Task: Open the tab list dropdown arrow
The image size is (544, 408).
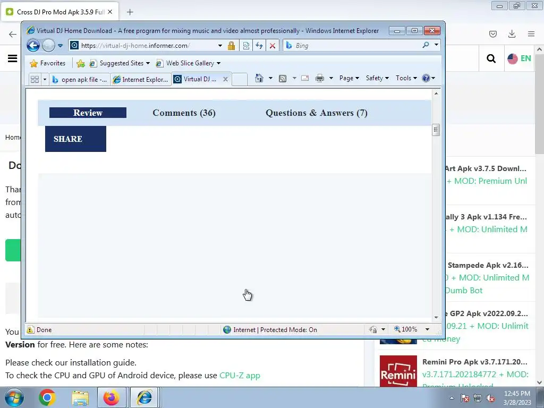Action: pos(45,80)
